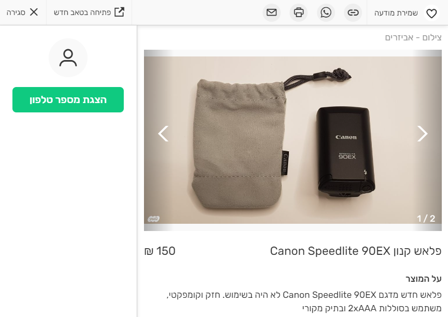
Task: Select the Canon Speedlite 90EX listing title
Action: 355,251
